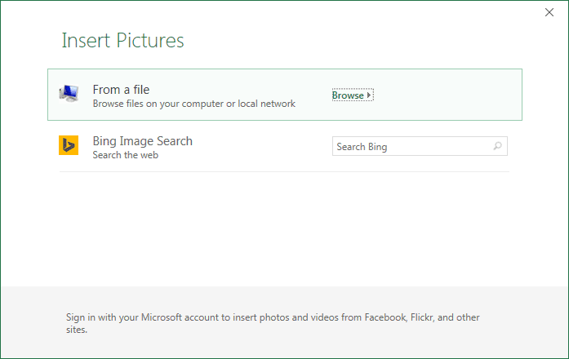This screenshot has width=569, height=359.
Task: Select the "From a file" heading
Action: click(x=121, y=90)
